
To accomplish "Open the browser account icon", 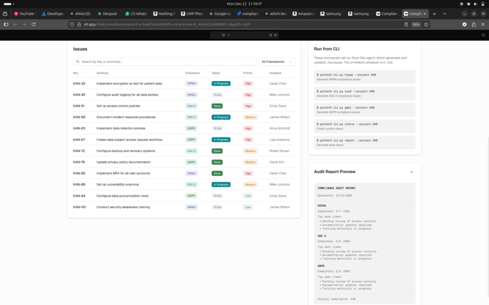I will click(464, 24).
